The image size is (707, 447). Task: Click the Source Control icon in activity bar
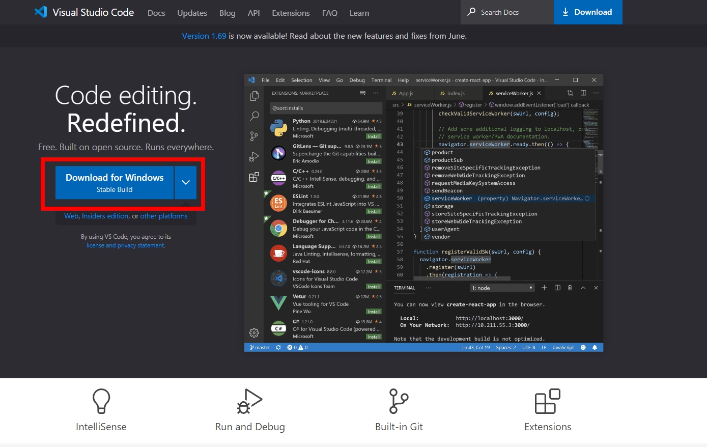click(254, 136)
